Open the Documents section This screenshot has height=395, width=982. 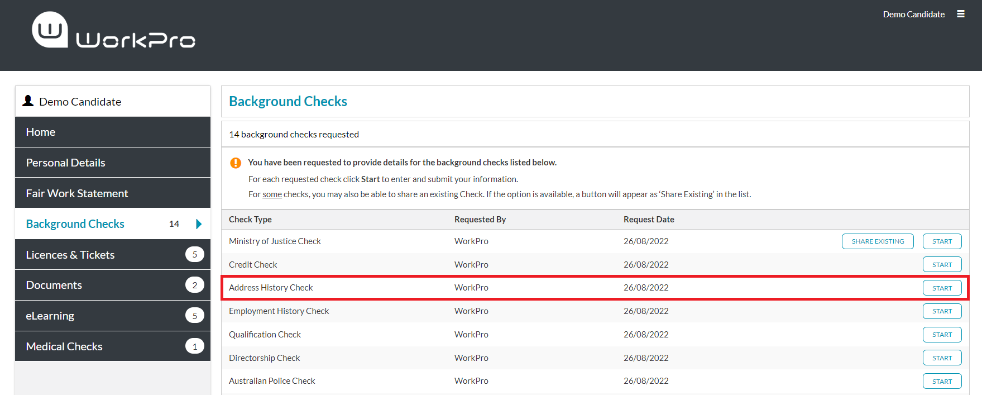pyautogui.click(x=113, y=285)
